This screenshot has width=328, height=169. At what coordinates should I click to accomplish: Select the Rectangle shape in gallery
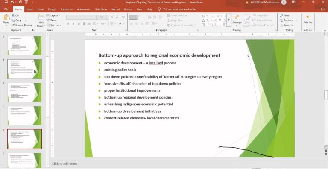click(216, 16)
